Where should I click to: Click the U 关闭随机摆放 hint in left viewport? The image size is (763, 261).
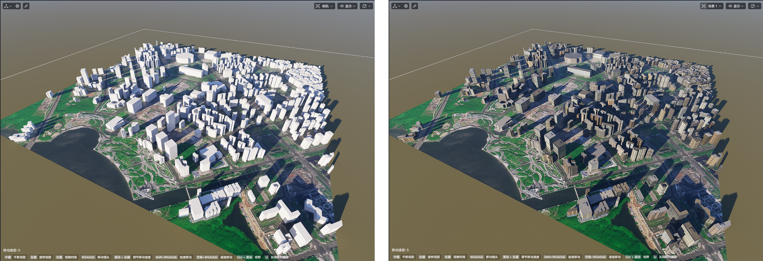click(x=276, y=257)
